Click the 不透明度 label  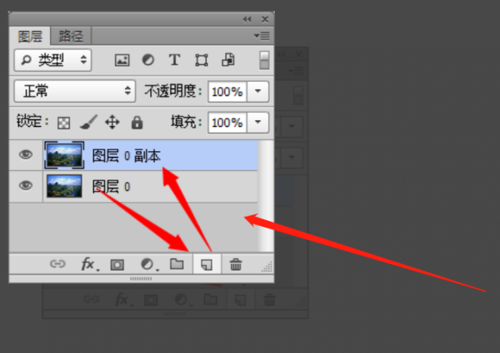(x=172, y=91)
